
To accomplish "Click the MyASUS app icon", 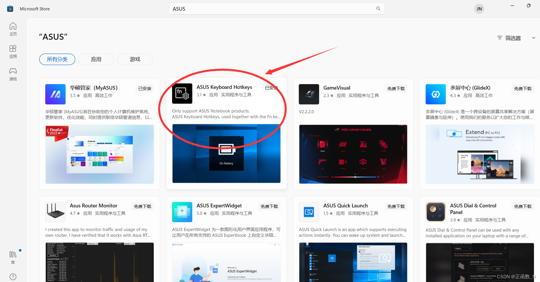I will [x=55, y=94].
